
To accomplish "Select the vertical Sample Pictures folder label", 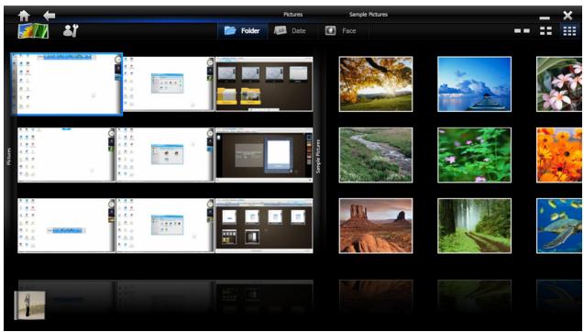I will tap(318, 157).
